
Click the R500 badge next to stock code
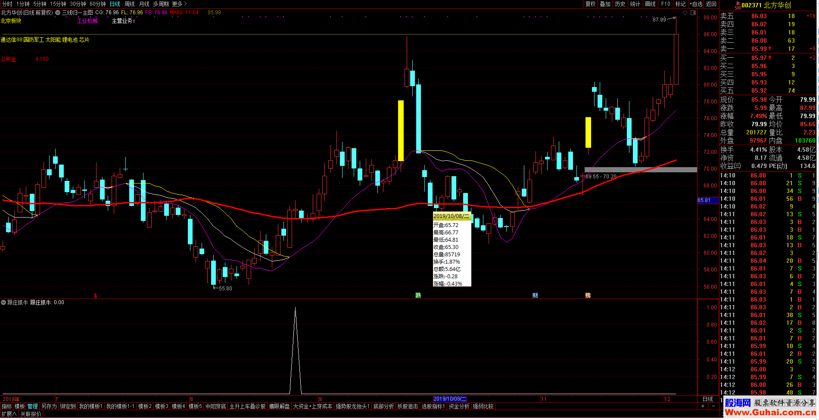point(738,5)
